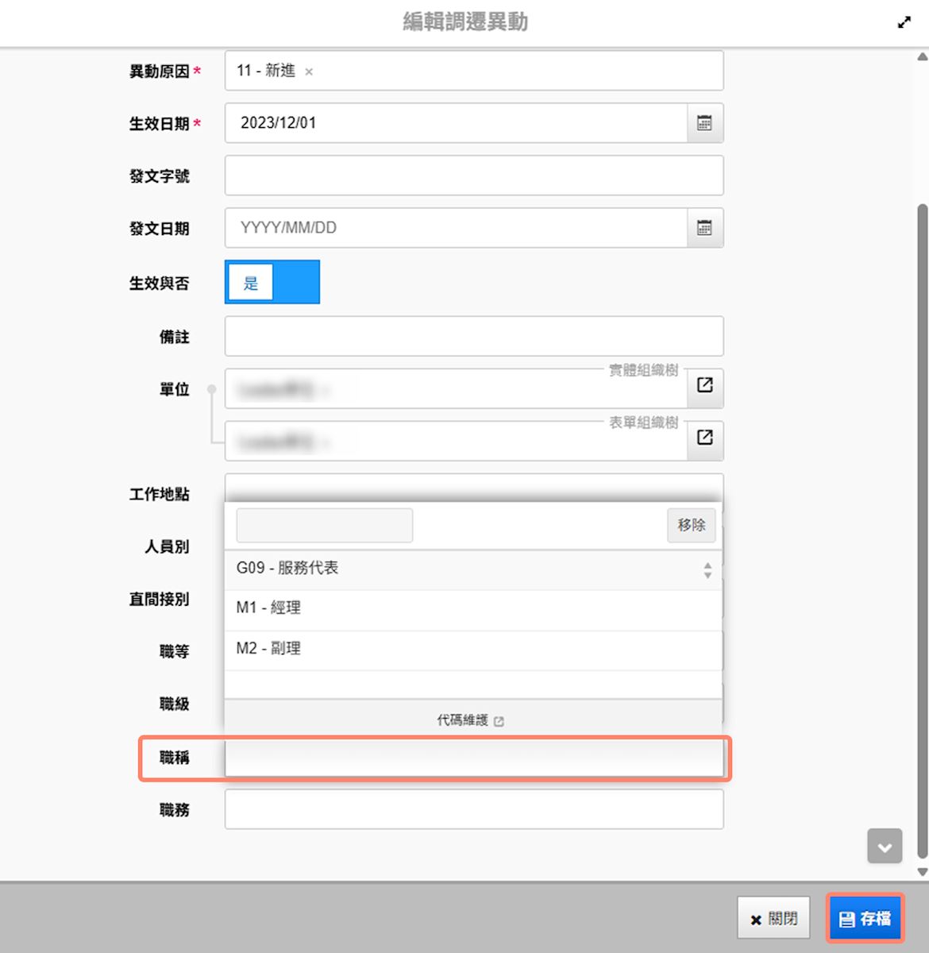
Task: Open the 代碼維護 link
Action: pyautogui.click(x=470, y=720)
